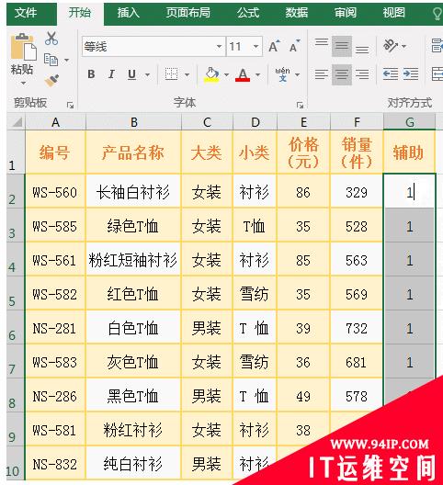The width and height of the screenshot is (443, 485).
Task: Click sales cell 732
Action: [357, 328]
